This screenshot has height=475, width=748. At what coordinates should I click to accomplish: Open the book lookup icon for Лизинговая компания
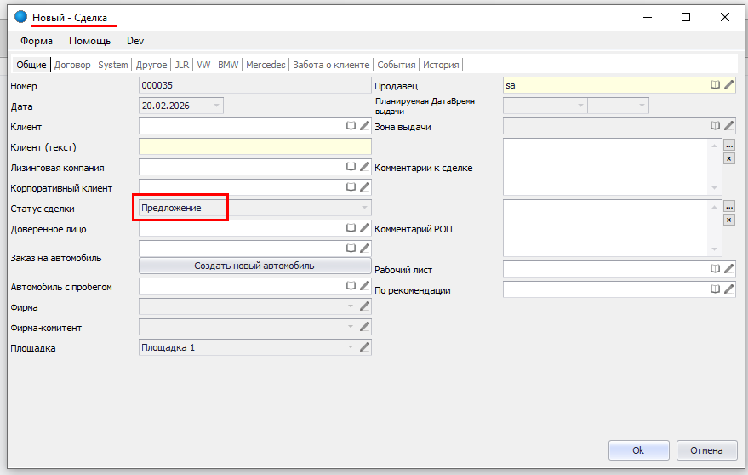click(351, 167)
